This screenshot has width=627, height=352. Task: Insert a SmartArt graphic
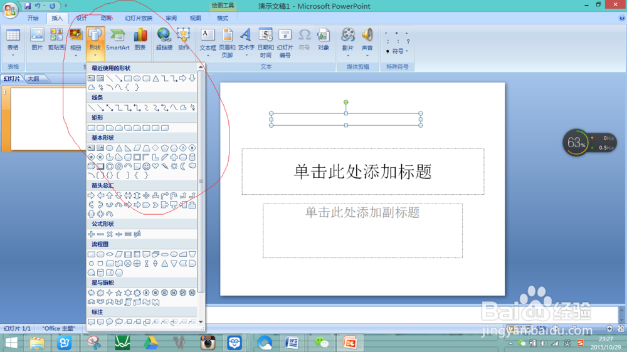(x=118, y=39)
